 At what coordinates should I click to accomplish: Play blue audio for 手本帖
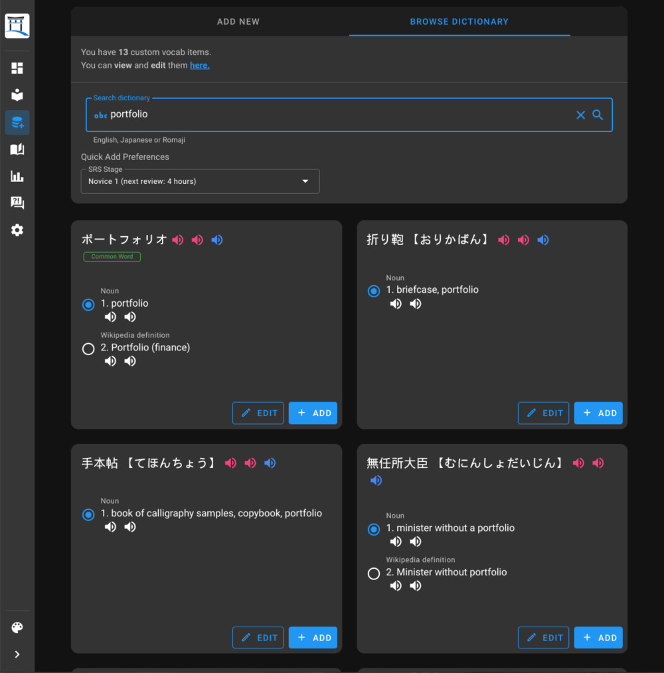coord(270,463)
